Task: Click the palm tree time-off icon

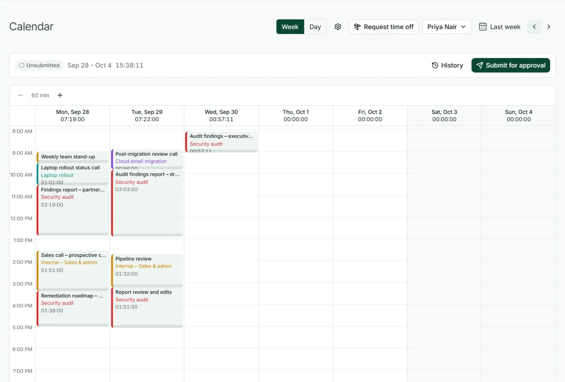Action: click(x=357, y=27)
